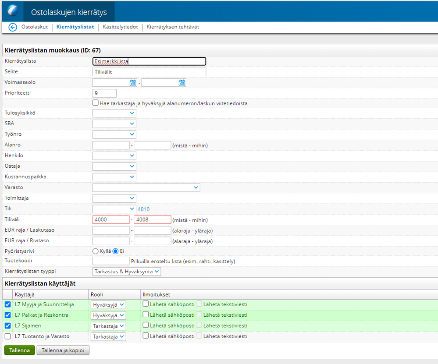Uncheck the L7 Palkat ja Reskontra user
This screenshot has width=438, height=364.
(x=8, y=315)
